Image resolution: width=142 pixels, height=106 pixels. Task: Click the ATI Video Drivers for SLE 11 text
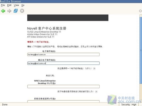pyautogui.click(x=41, y=37)
